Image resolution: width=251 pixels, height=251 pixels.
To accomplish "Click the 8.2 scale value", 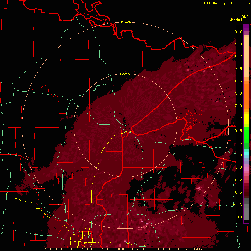I will click(x=238, y=56).
